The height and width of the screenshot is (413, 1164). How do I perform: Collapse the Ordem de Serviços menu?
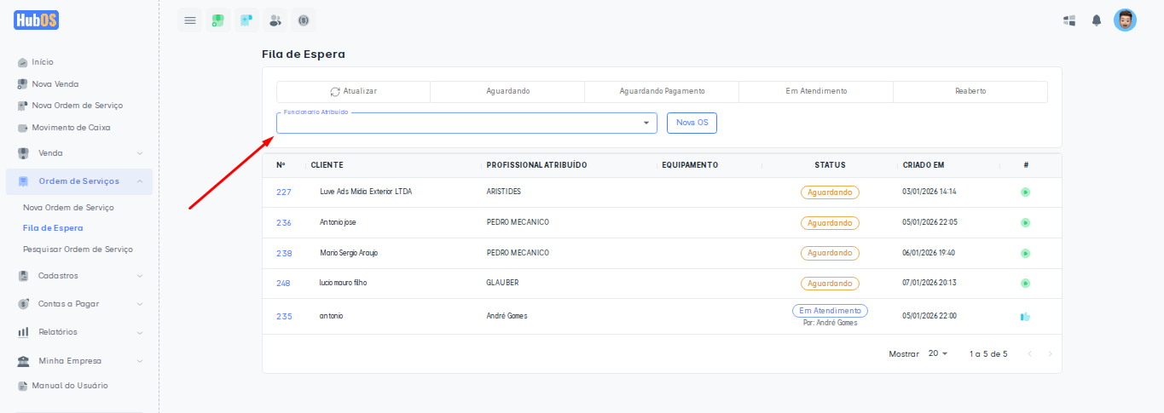tap(78, 181)
